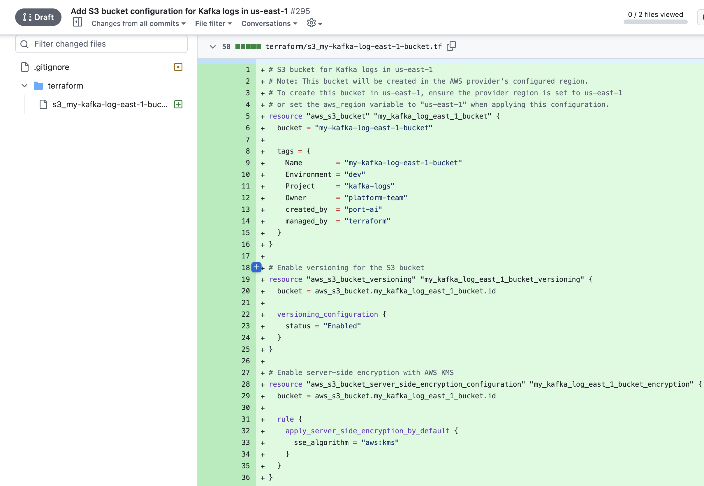Click the files viewed progress bar
The image size is (704, 486).
[655, 22]
